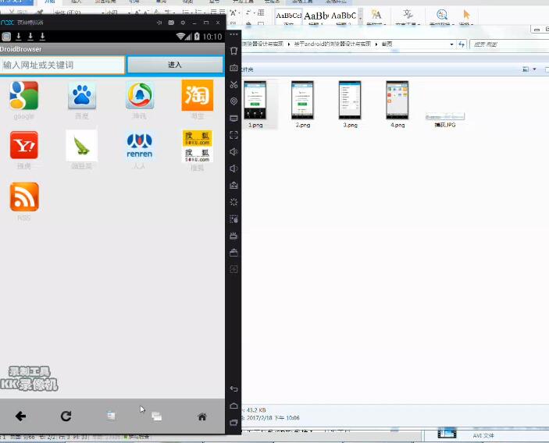This screenshot has height=443, width=549.
Task: Open the renren shortcut
Action: (139, 145)
